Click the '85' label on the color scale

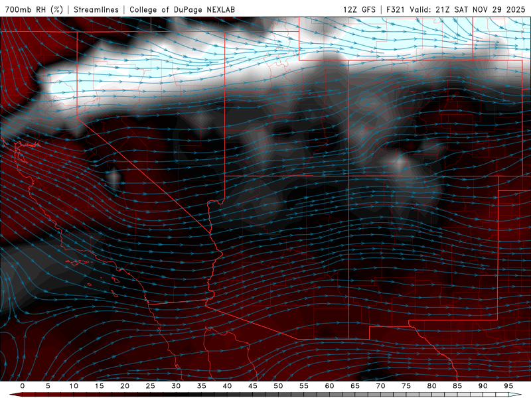[x=457, y=386]
